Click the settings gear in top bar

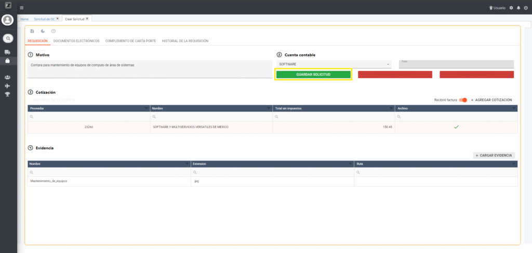511,8
